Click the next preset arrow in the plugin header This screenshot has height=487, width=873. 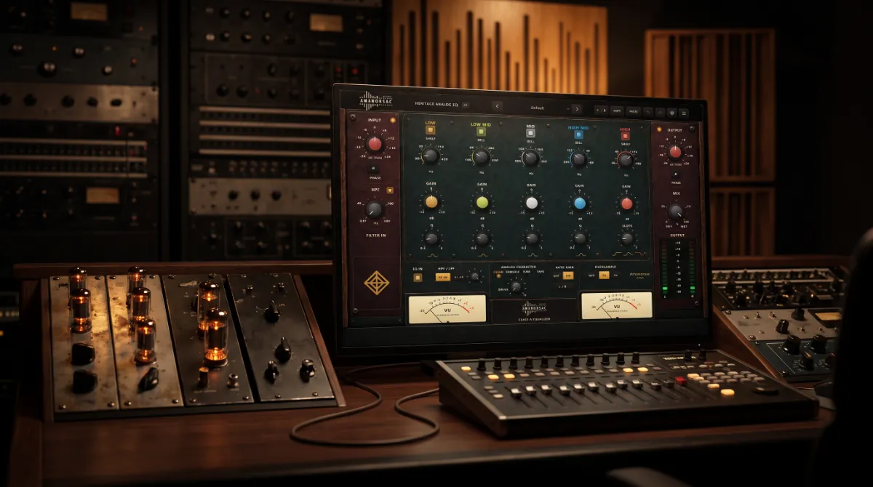coord(577,108)
